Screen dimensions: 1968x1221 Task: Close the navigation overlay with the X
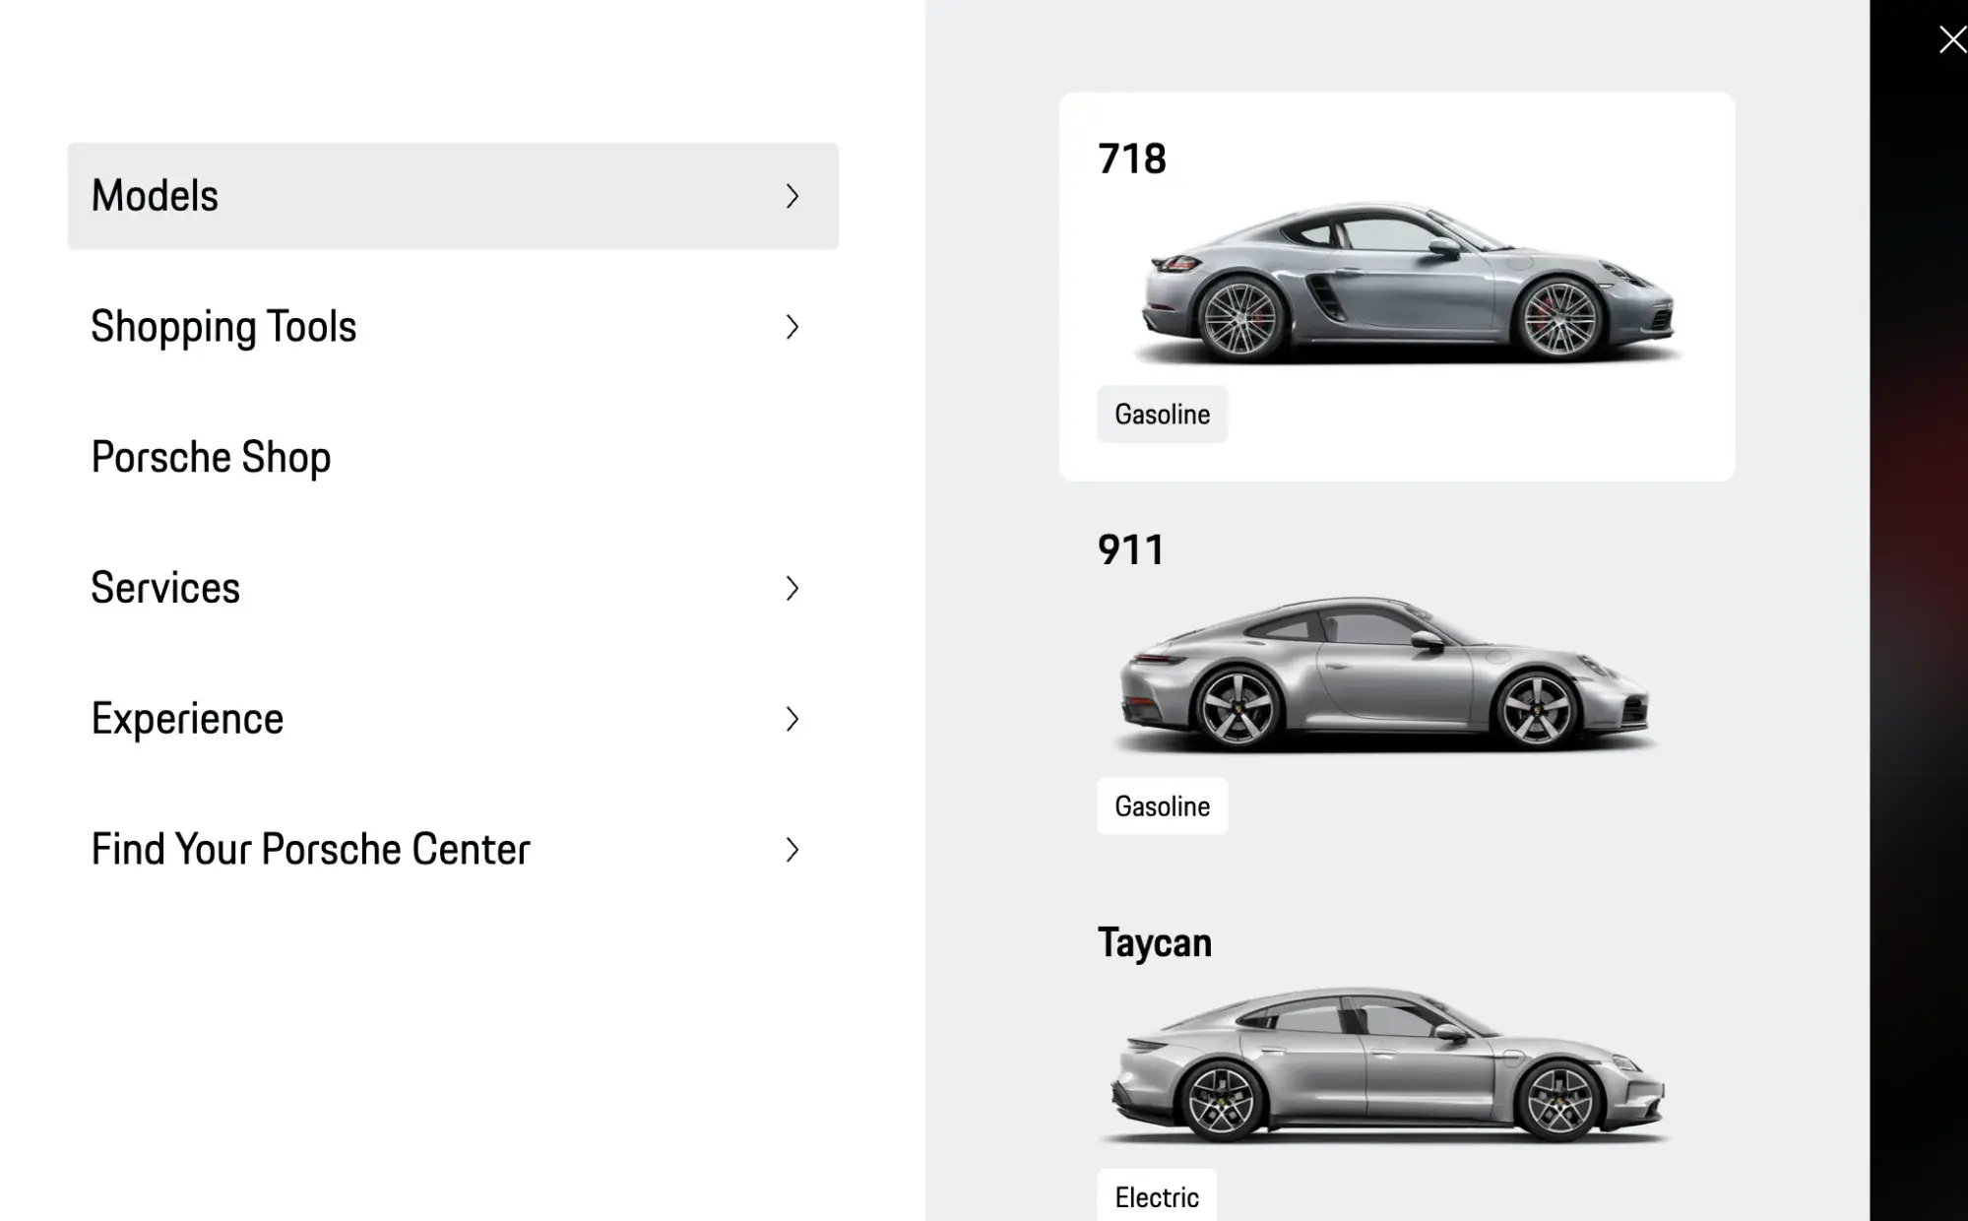1951,39
